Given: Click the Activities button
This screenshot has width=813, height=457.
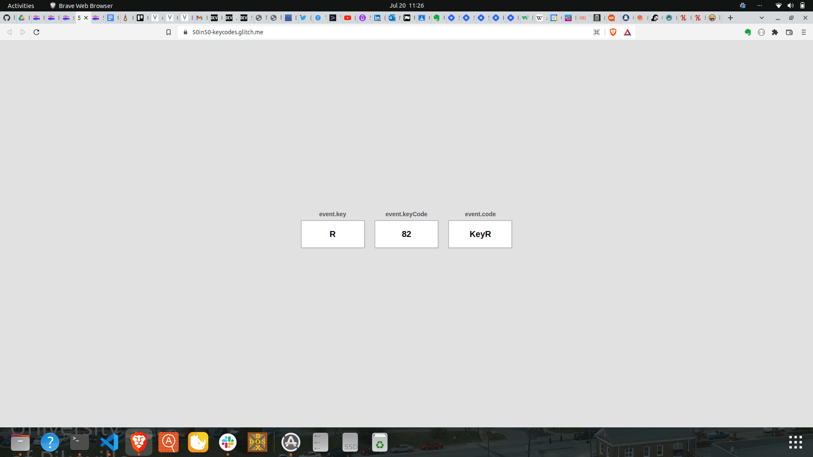Looking at the screenshot, I should [21, 6].
